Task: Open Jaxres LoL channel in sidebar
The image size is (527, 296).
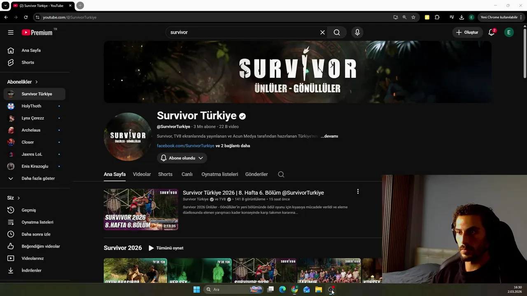Action: (35, 154)
